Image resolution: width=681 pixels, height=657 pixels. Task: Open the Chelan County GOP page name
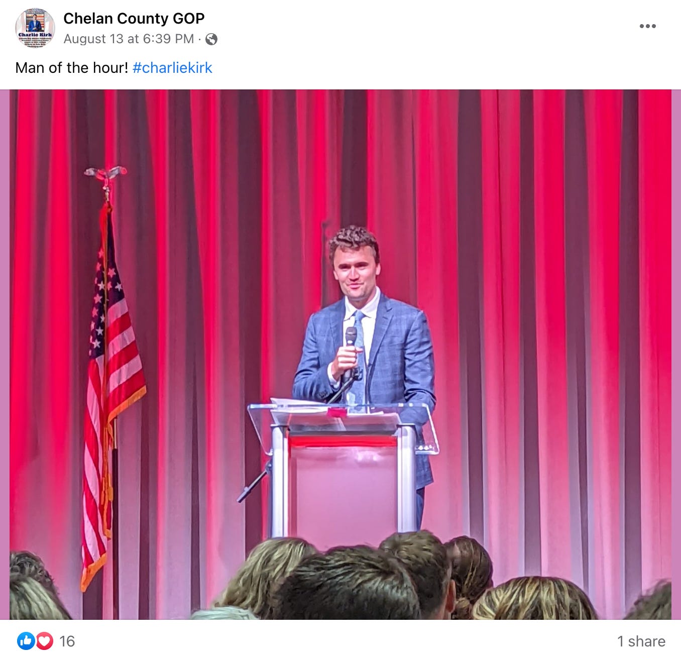coord(134,19)
